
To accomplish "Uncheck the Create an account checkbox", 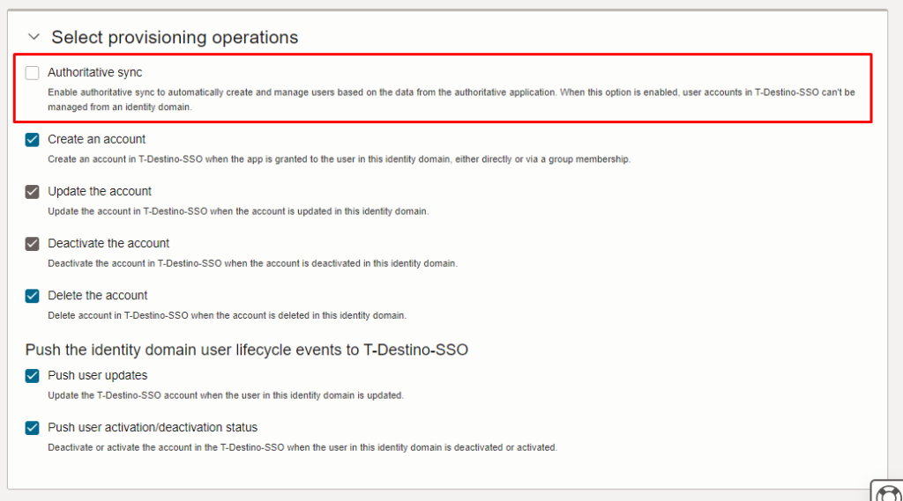I will pos(33,140).
